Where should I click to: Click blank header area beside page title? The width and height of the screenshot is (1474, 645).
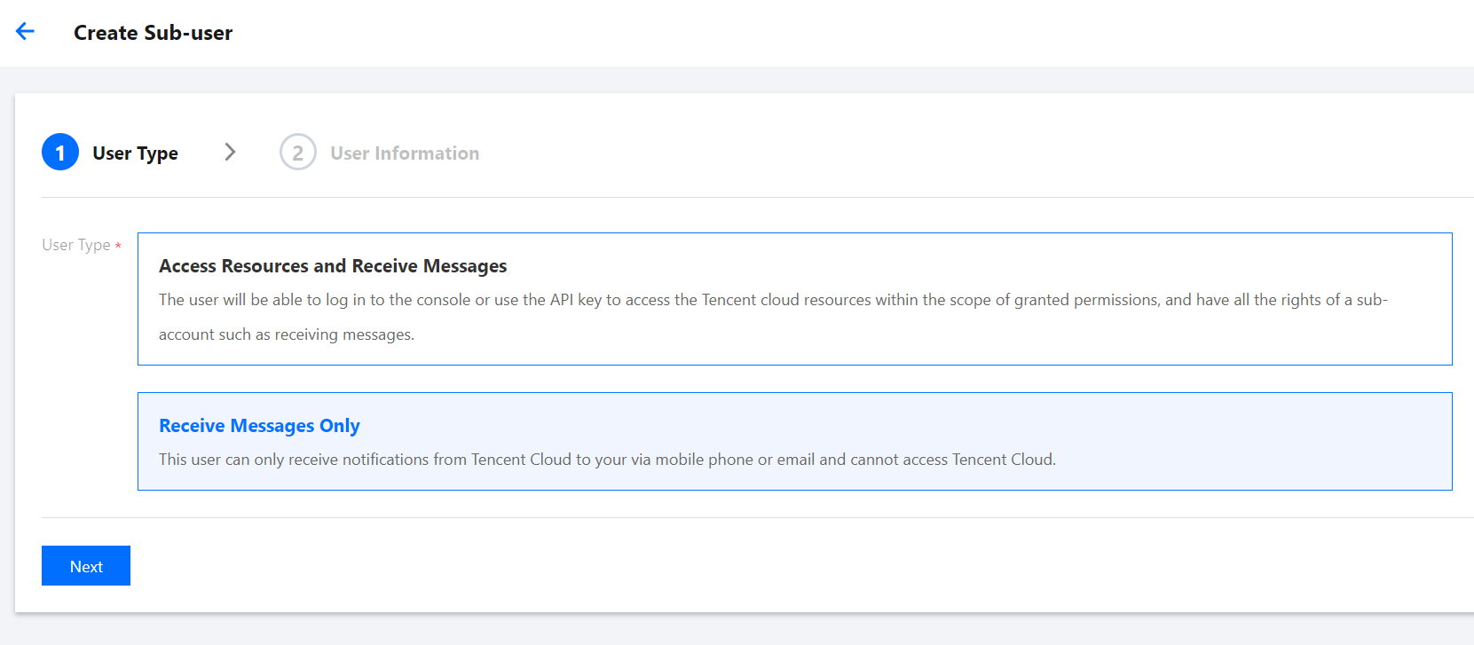tap(799, 33)
